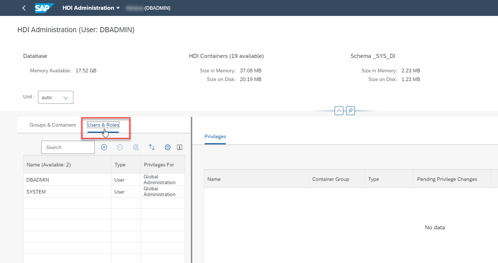Click the Search field in users list
The width and height of the screenshot is (498, 263).
(x=68, y=147)
